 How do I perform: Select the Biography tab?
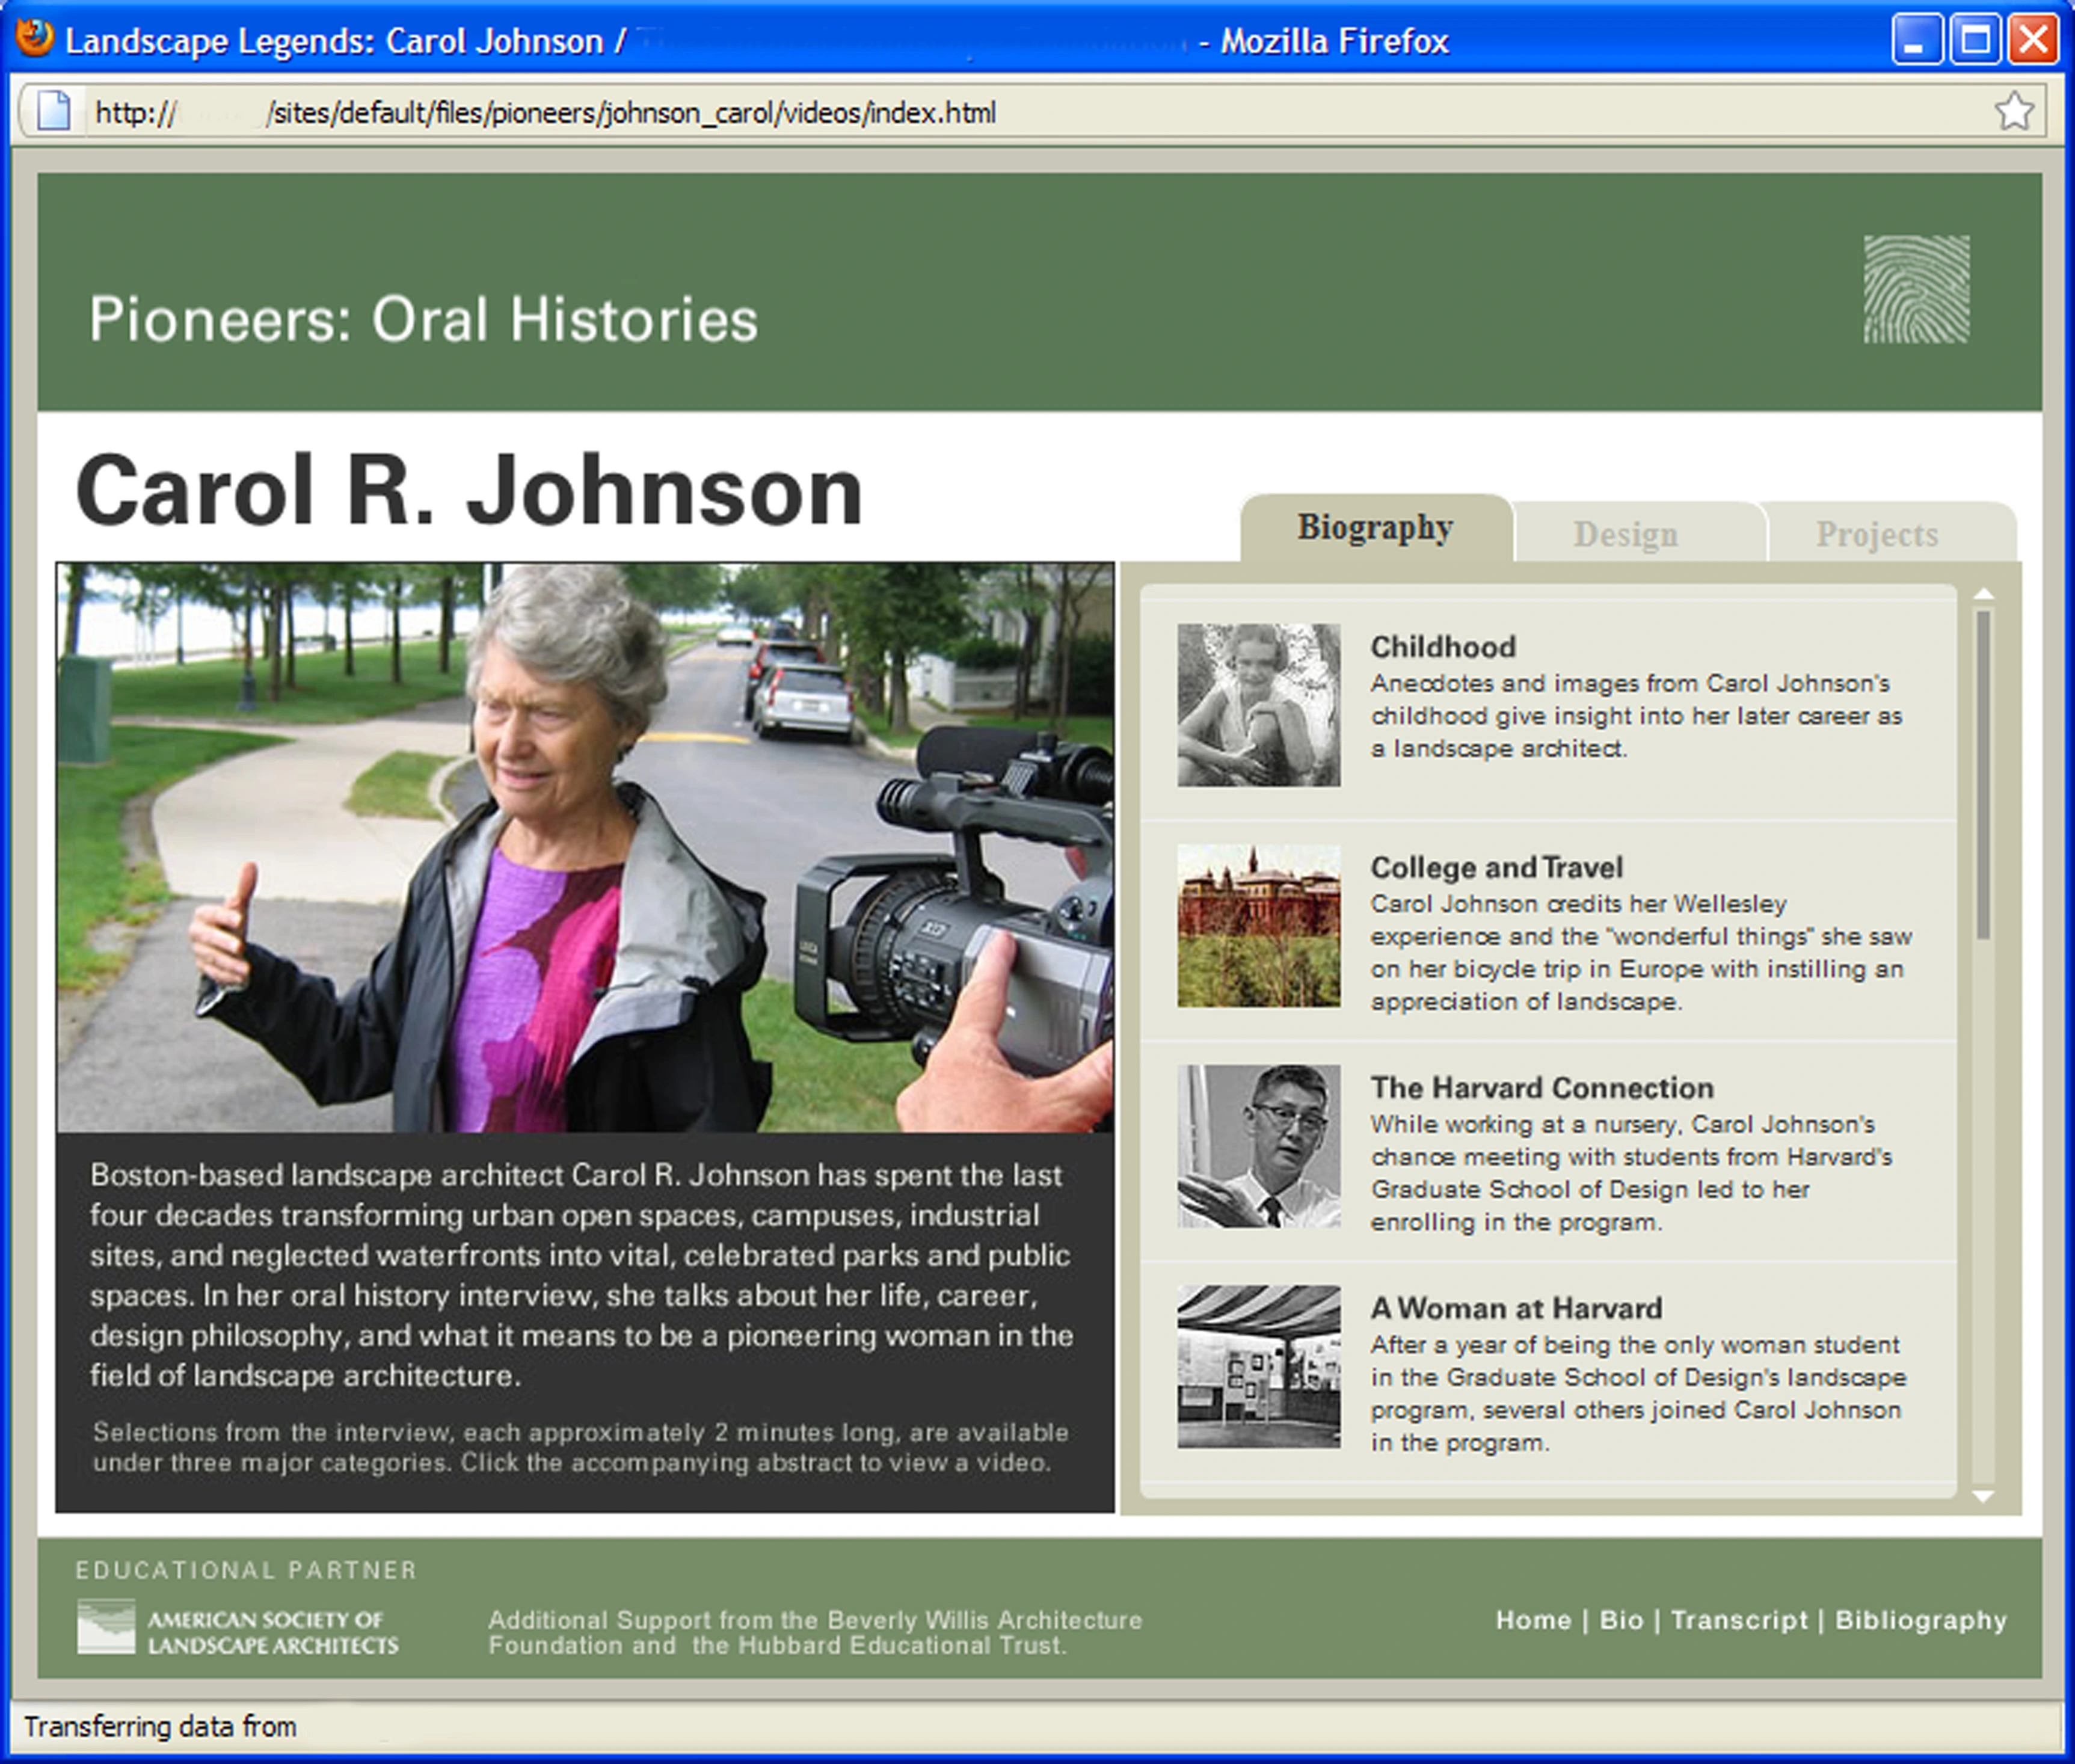1375,527
